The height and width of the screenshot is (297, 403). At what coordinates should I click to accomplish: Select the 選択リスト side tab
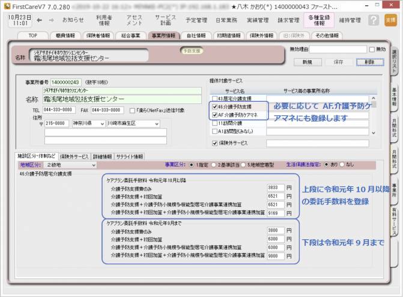pyautogui.click(x=394, y=58)
